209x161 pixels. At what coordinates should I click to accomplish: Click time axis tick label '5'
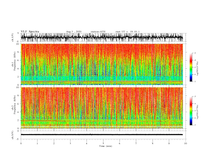coord(103,143)
